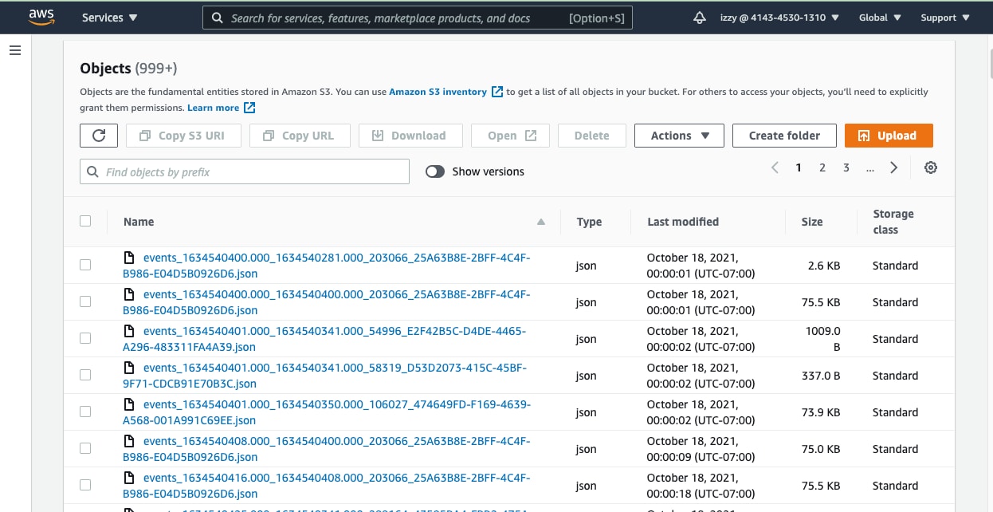Sort by the Type column header
This screenshot has height=512, width=993.
(589, 222)
